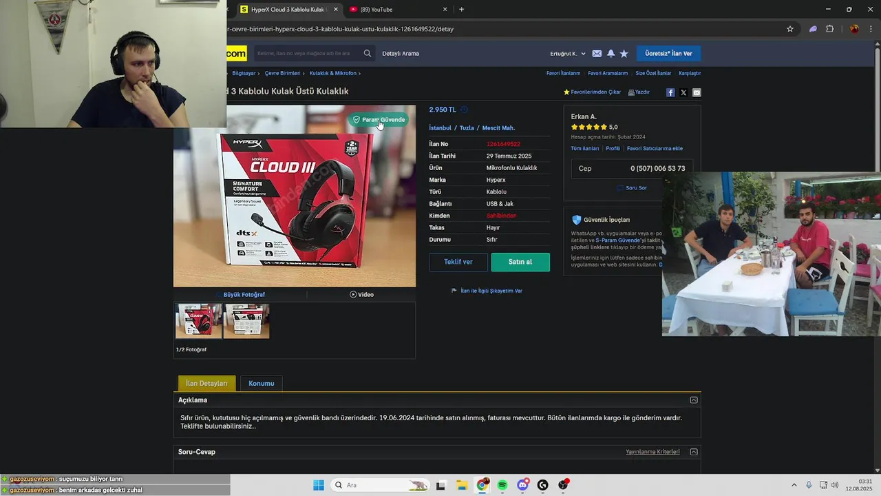
Task: Open File Explorer from taskbar
Action: pos(461,485)
